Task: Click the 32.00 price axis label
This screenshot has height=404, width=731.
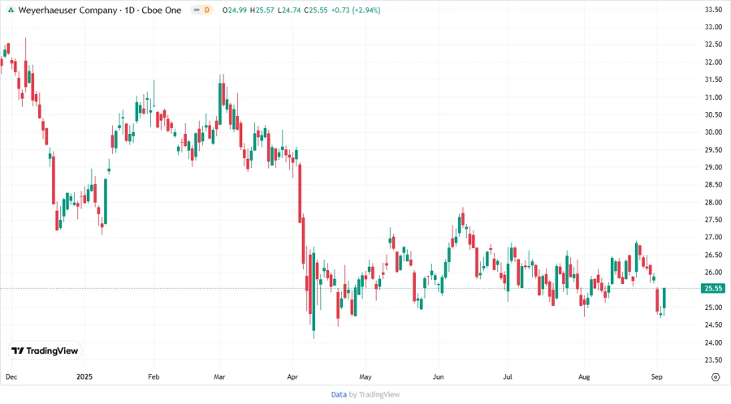Action: click(x=713, y=62)
